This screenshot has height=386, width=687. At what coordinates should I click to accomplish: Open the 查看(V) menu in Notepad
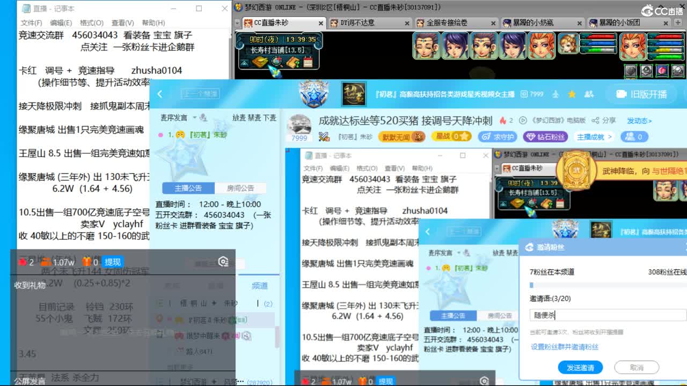(122, 23)
